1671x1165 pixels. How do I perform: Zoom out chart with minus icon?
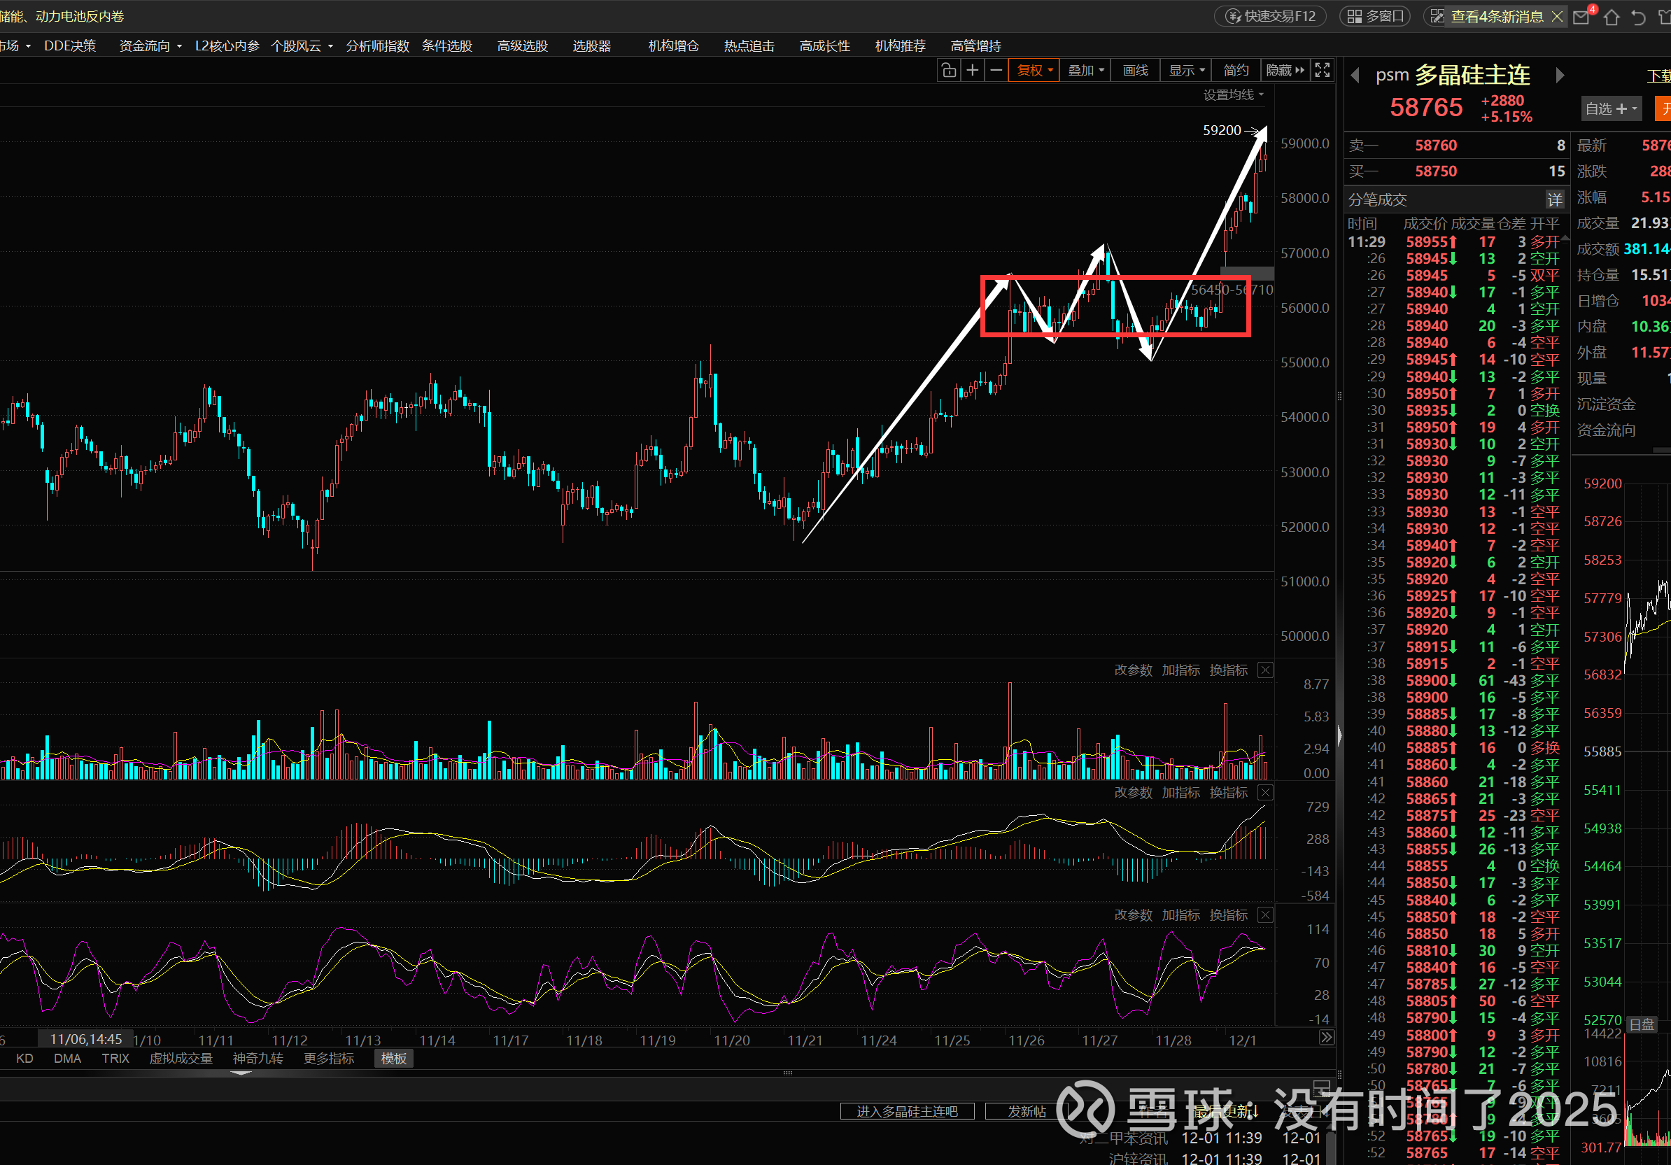point(996,71)
